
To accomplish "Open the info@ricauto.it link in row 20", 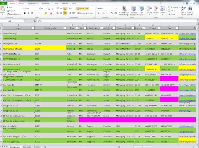I will click(x=186, y=126).
